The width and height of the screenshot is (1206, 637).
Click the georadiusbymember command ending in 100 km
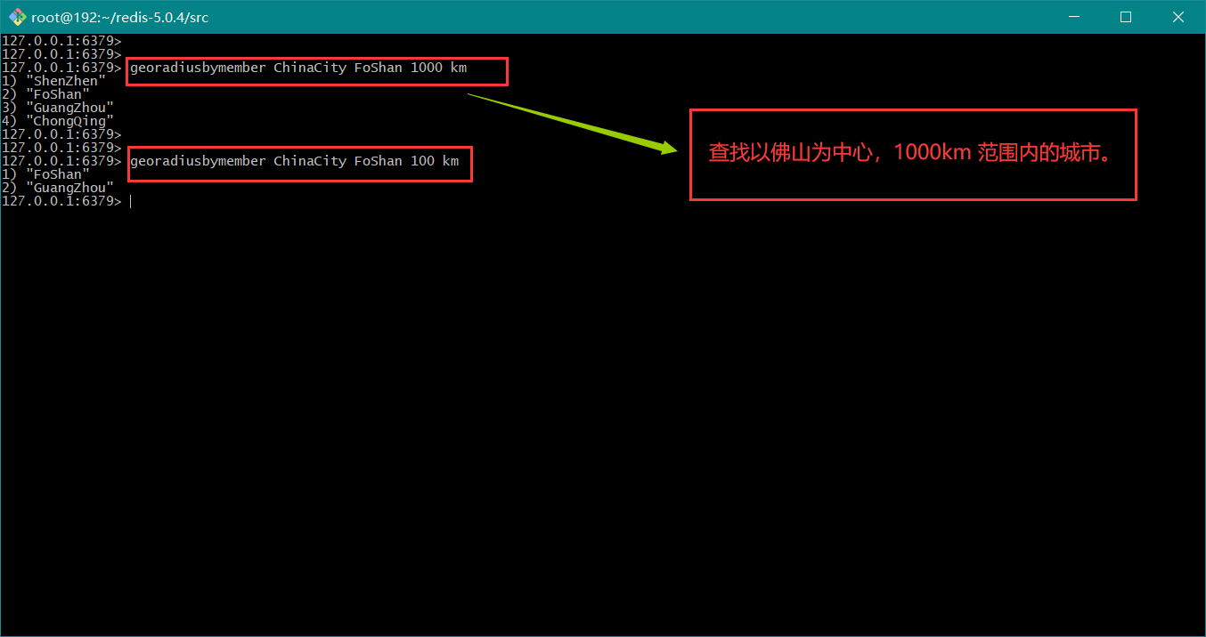pos(294,161)
